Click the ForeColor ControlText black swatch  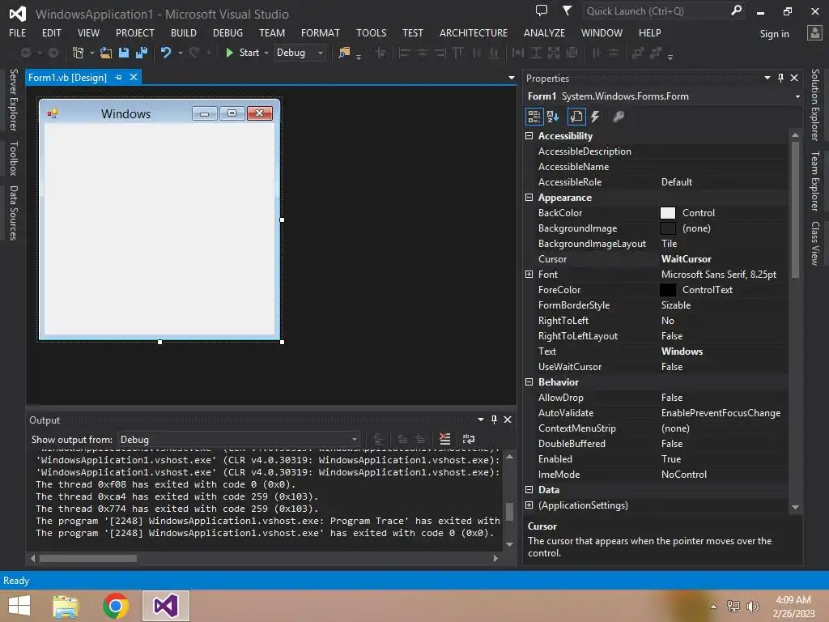[x=668, y=290]
